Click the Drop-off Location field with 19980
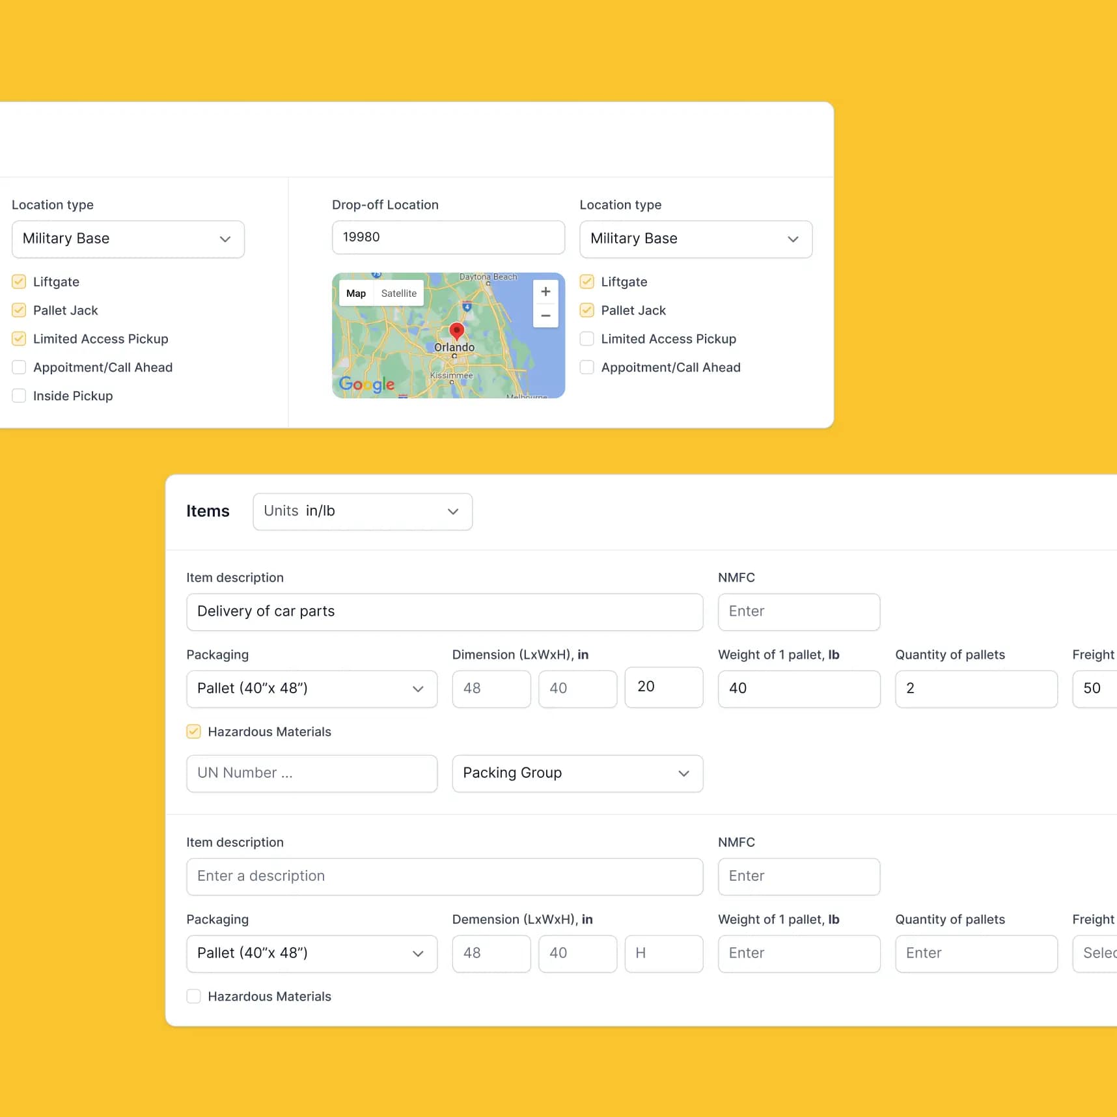Image resolution: width=1117 pixels, height=1117 pixels. pos(448,238)
